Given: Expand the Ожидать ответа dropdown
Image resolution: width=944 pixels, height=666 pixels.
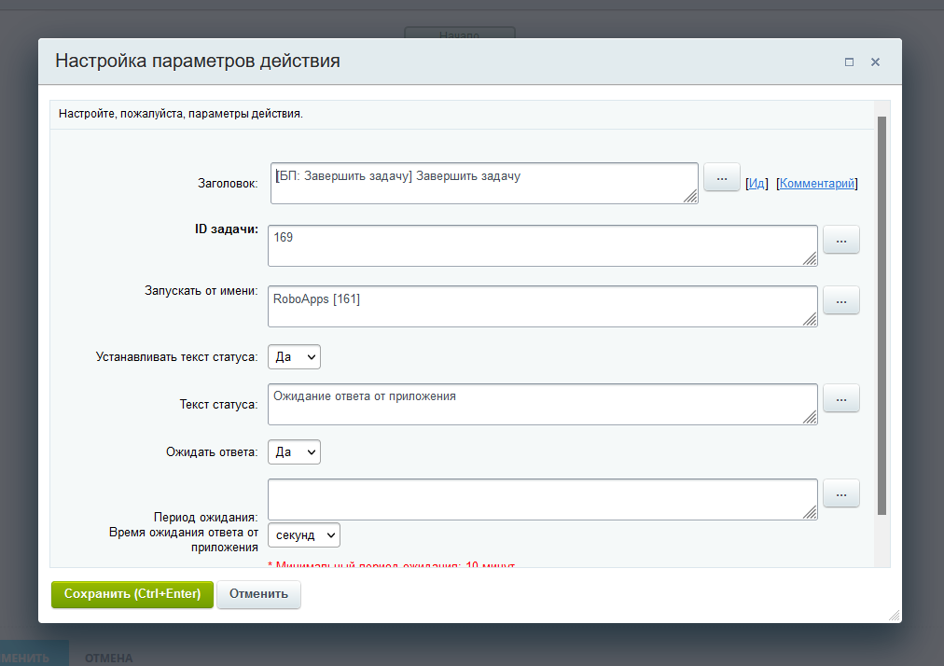Looking at the screenshot, I should 294,452.
